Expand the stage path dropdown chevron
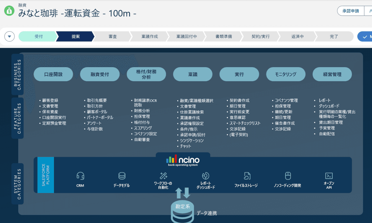372x223 pixels. pyautogui.click(x=9, y=37)
